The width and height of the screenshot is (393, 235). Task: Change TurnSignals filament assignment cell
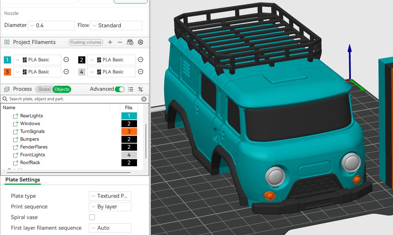point(129,132)
